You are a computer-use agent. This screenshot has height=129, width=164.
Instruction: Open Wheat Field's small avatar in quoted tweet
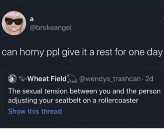pos(12,78)
